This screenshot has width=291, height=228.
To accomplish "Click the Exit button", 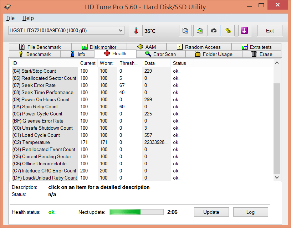I will pyautogui.click(x=270, y=31).
